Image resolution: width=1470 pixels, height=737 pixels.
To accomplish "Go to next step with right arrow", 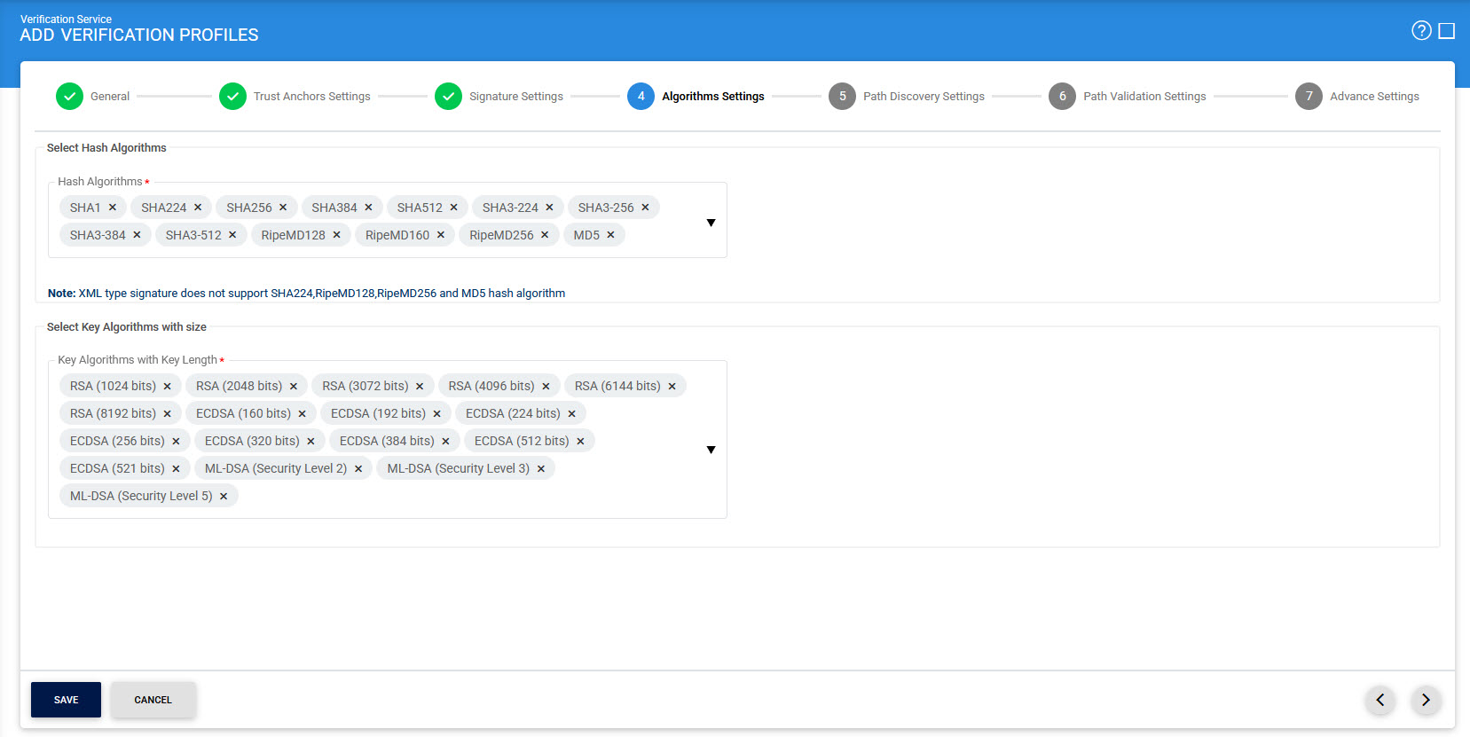I will click(x=1426, y=700).
